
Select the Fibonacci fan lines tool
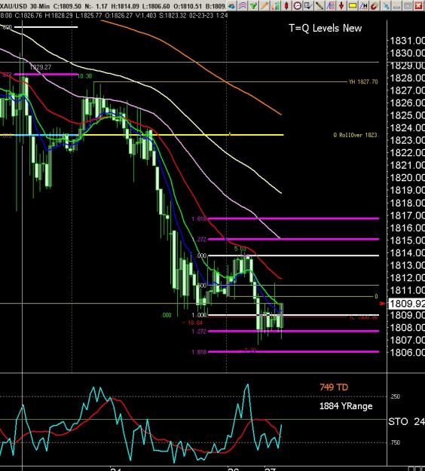(x=330, y=5)
